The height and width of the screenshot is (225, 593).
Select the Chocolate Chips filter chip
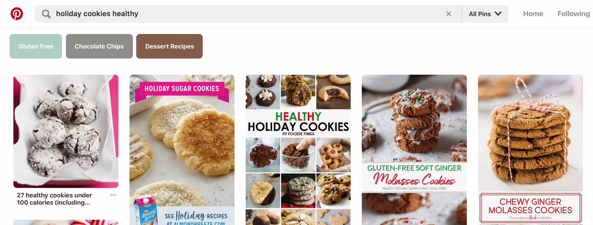point(99,46)
